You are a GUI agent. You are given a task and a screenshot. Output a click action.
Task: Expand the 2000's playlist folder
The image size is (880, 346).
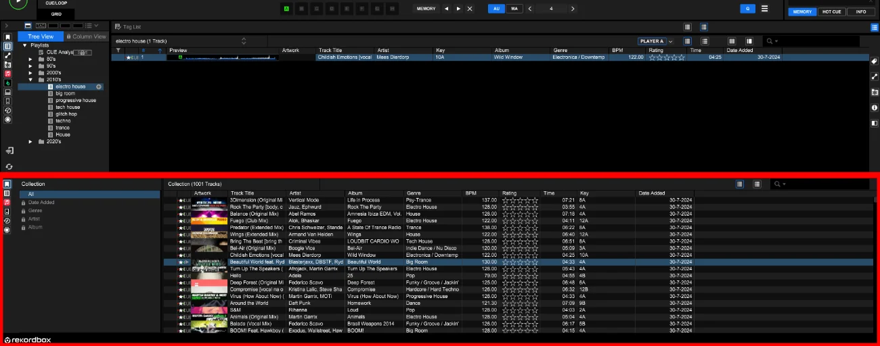tap(30, 72)
